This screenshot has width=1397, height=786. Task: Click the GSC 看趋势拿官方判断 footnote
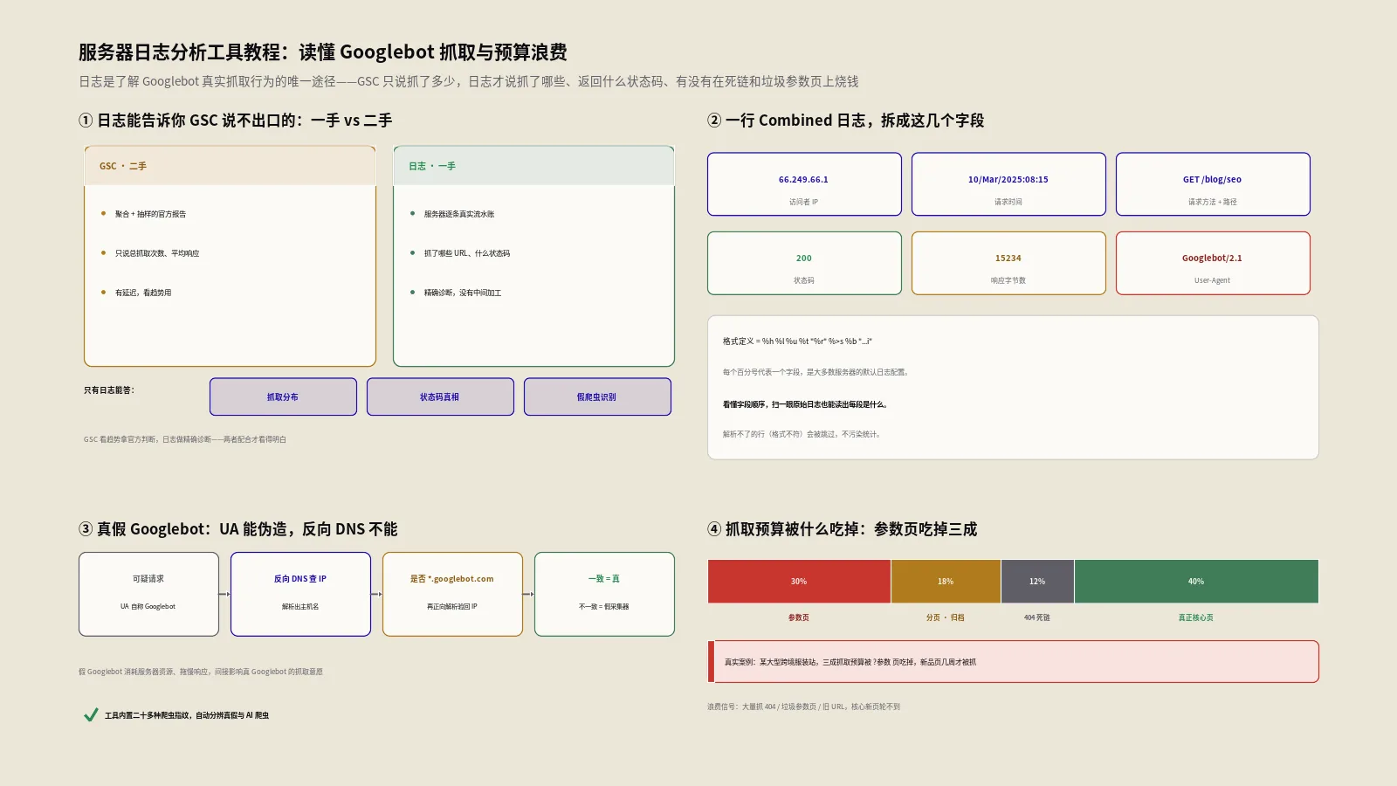coord(185,439)
